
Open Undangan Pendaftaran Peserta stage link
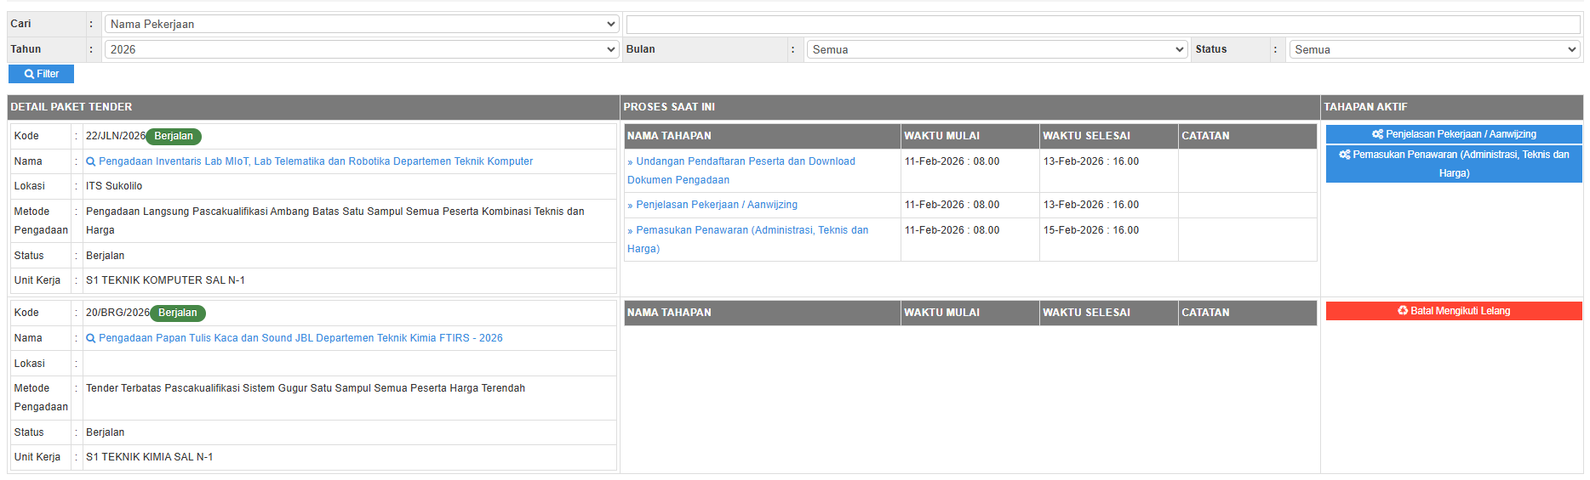745,161
